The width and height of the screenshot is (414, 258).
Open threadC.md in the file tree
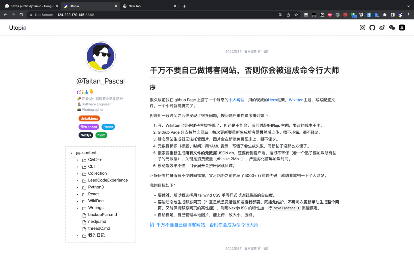click(99, 228)
